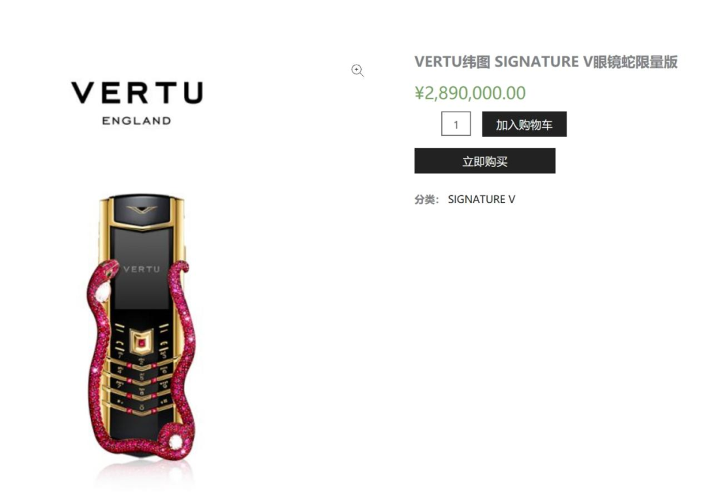Viewport: 705px width, 494px height.
Task: Click the 分类 category label
Action: (426, 199)
